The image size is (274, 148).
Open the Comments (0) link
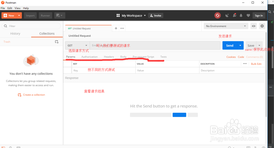(255, 57)
